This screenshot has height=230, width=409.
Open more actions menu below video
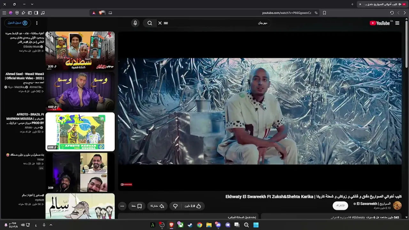pyautogui.click(x=122, y=206)
